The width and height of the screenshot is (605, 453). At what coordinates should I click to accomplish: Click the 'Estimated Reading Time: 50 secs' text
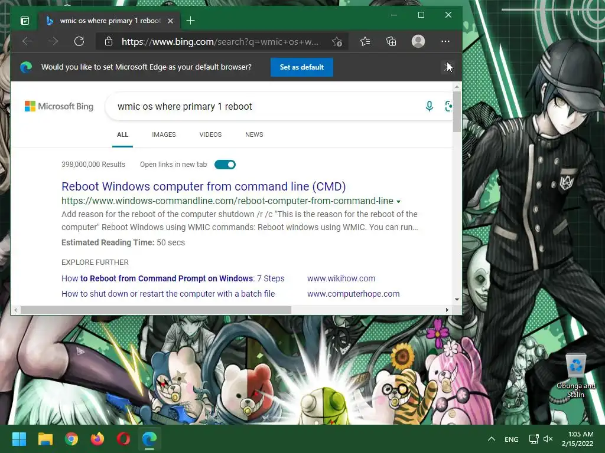[123, 242]
